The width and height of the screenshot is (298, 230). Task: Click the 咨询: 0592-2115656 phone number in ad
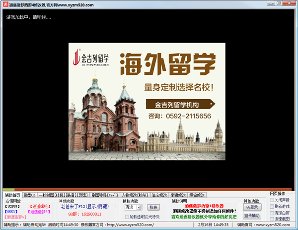click(x=180, y=116)
